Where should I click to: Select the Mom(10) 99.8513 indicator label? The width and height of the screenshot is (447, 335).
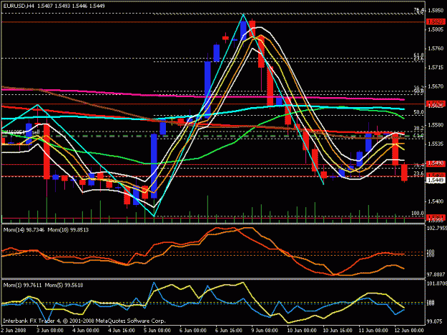(68, 230)
